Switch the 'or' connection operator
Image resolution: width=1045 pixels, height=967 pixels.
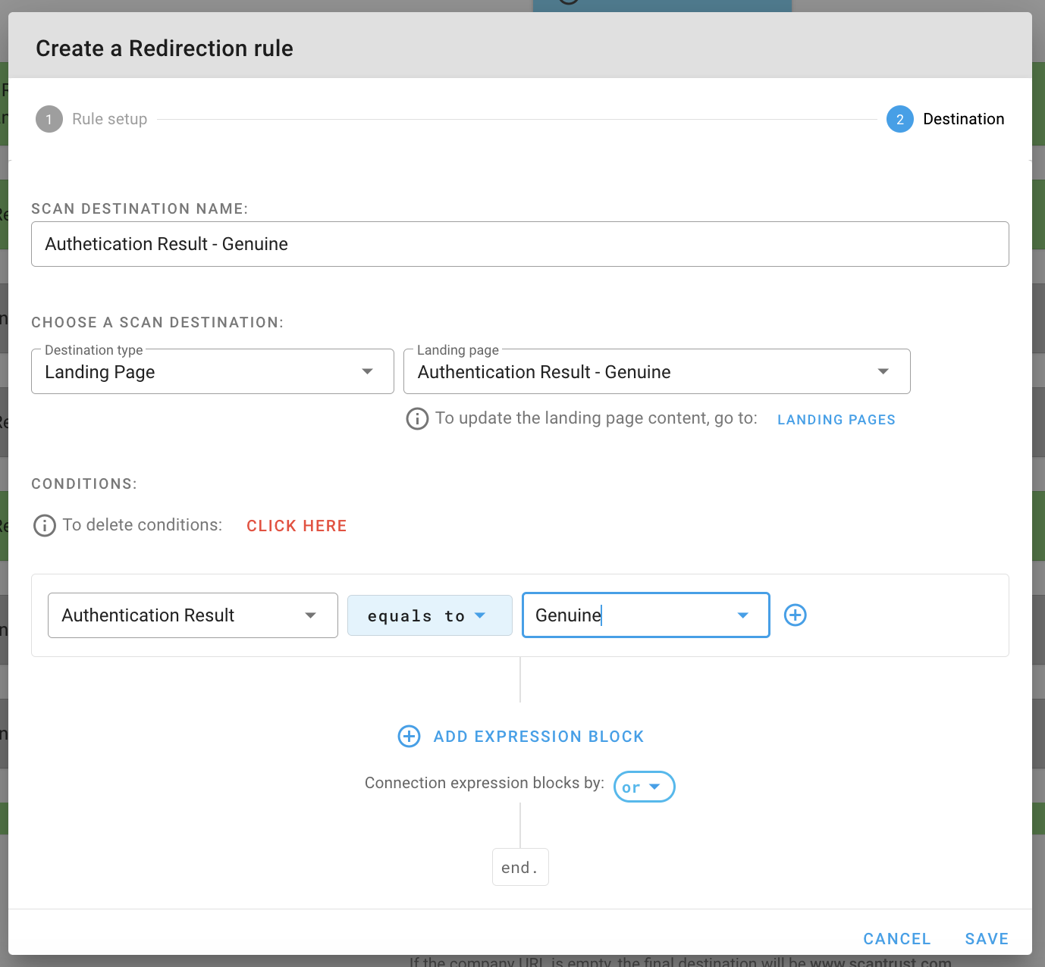tap(643, 787)
